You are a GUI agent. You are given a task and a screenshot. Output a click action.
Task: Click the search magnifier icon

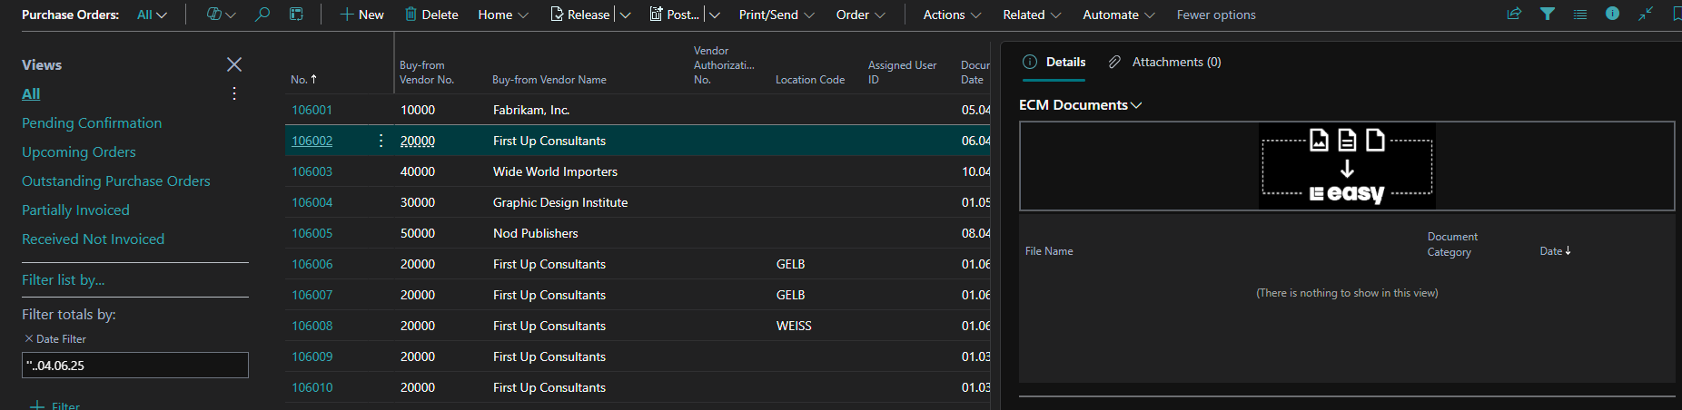click(262, 15)
